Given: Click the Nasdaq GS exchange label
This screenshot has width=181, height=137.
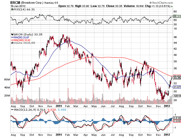Looking at the screenshot, I should 51,3.
